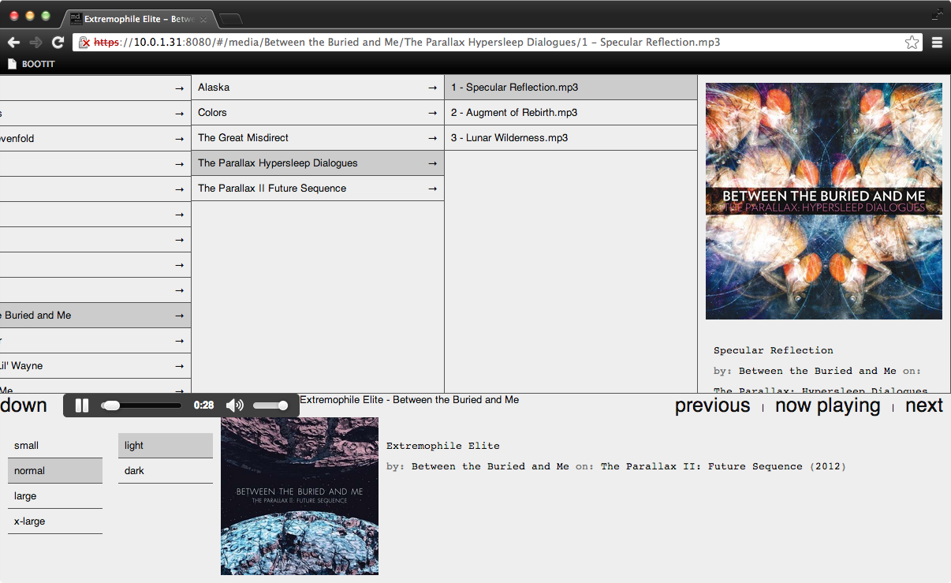Open The Parallax II Future Sequence album

[318, 189]
